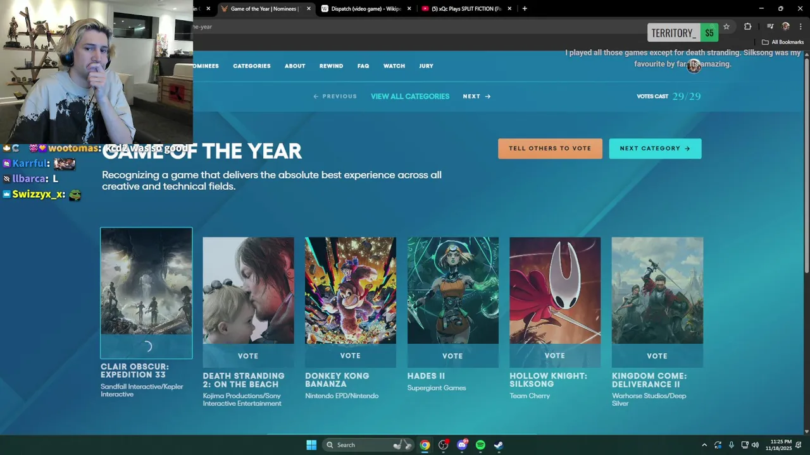This screenshot has height=455, width=810.
Task: Switch to Dispatch (video game) Wikipedia tab
Action: pyautogui.click(x=366, y=9)
